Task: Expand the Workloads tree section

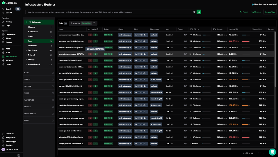Action: tap(26, 50)
